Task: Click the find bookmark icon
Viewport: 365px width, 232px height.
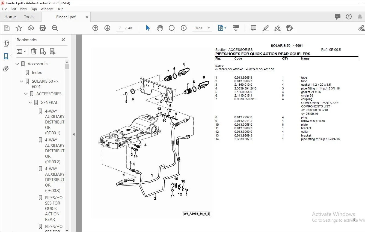Action: [52, 51]
